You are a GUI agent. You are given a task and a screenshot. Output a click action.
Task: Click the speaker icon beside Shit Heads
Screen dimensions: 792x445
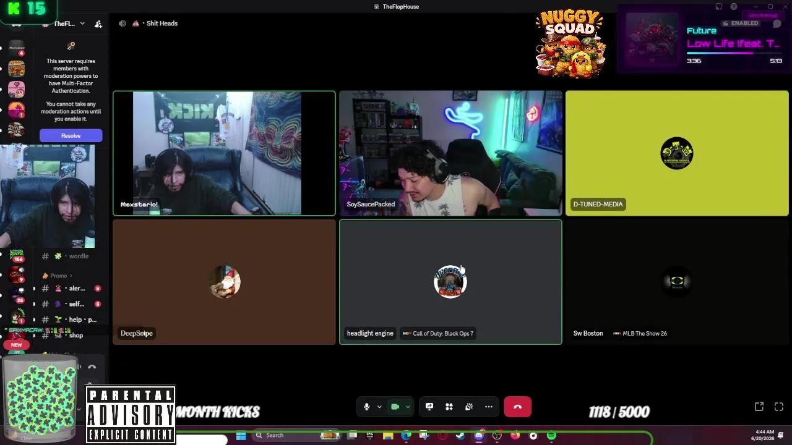pos(123,23)
